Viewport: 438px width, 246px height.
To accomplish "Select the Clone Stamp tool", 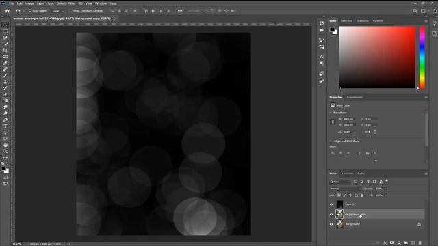I will point(5,82).
